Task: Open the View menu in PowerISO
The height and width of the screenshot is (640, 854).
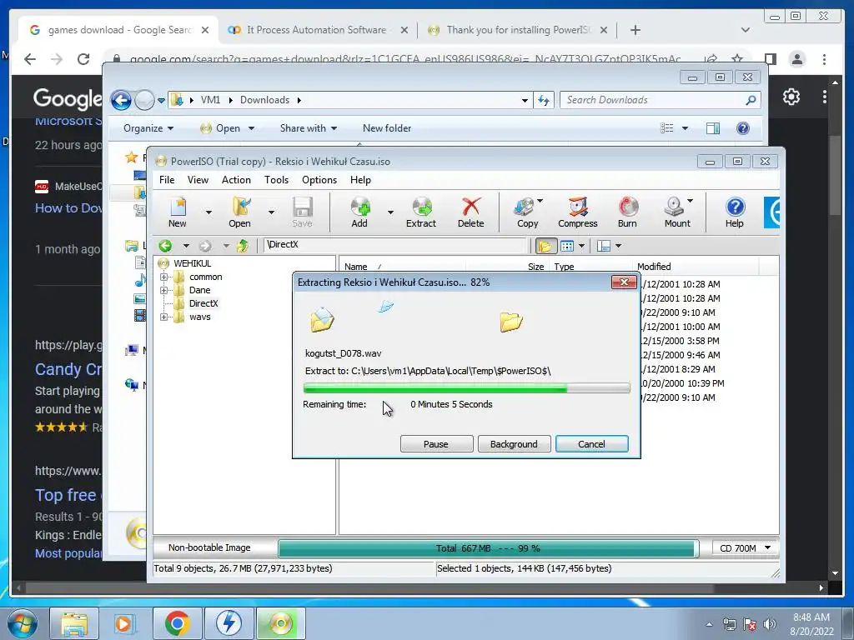Action: tap(198, 180)
